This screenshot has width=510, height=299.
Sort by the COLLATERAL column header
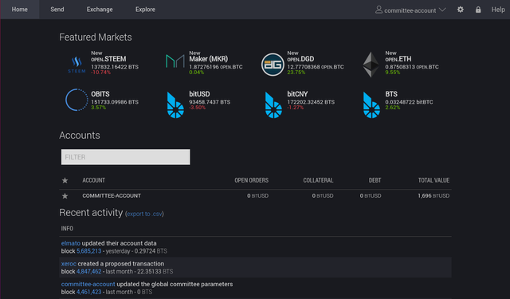click(x=318, y=180)
